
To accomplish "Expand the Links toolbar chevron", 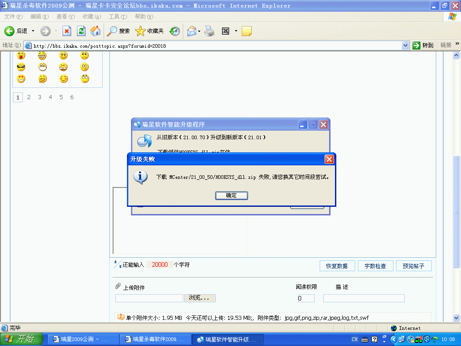I will tap(457, 44).
